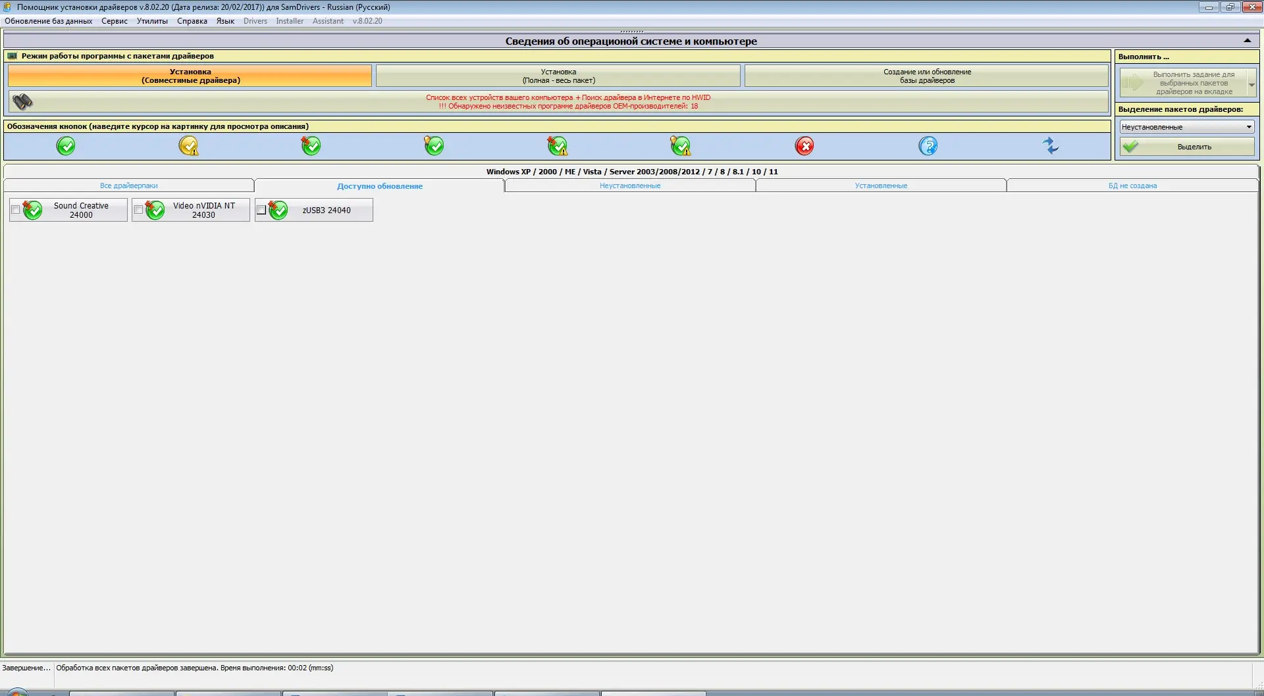Click the blue question mark legend icon
The height and width of the screenshot is (696, 1264).
click(x=928, y=145)
